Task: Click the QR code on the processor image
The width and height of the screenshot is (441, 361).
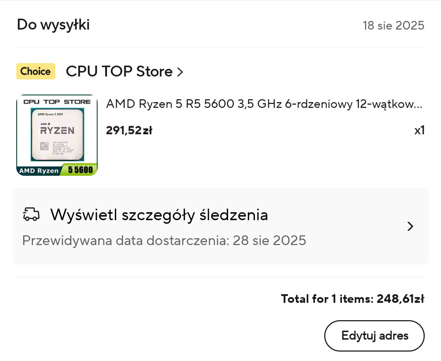Action: [44, 146]
